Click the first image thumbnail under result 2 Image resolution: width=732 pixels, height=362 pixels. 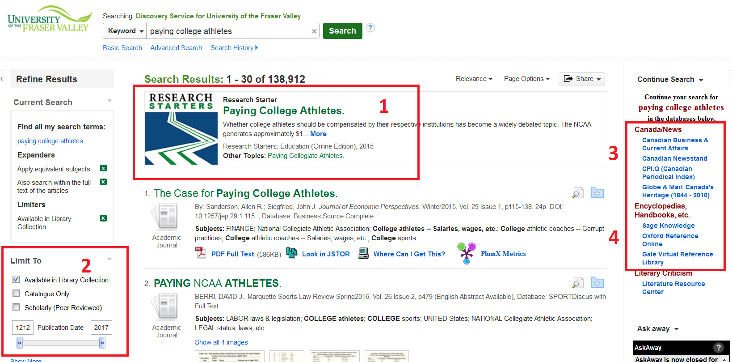pos(230,356)
